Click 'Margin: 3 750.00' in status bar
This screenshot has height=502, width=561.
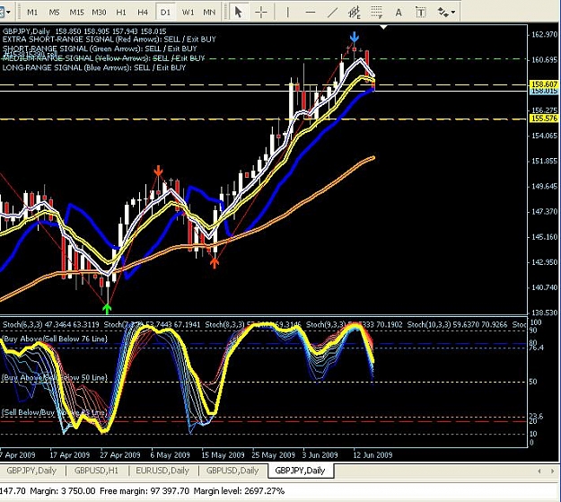(63, 491)
